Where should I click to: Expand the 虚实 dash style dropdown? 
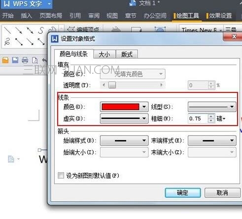pos(124,118)
